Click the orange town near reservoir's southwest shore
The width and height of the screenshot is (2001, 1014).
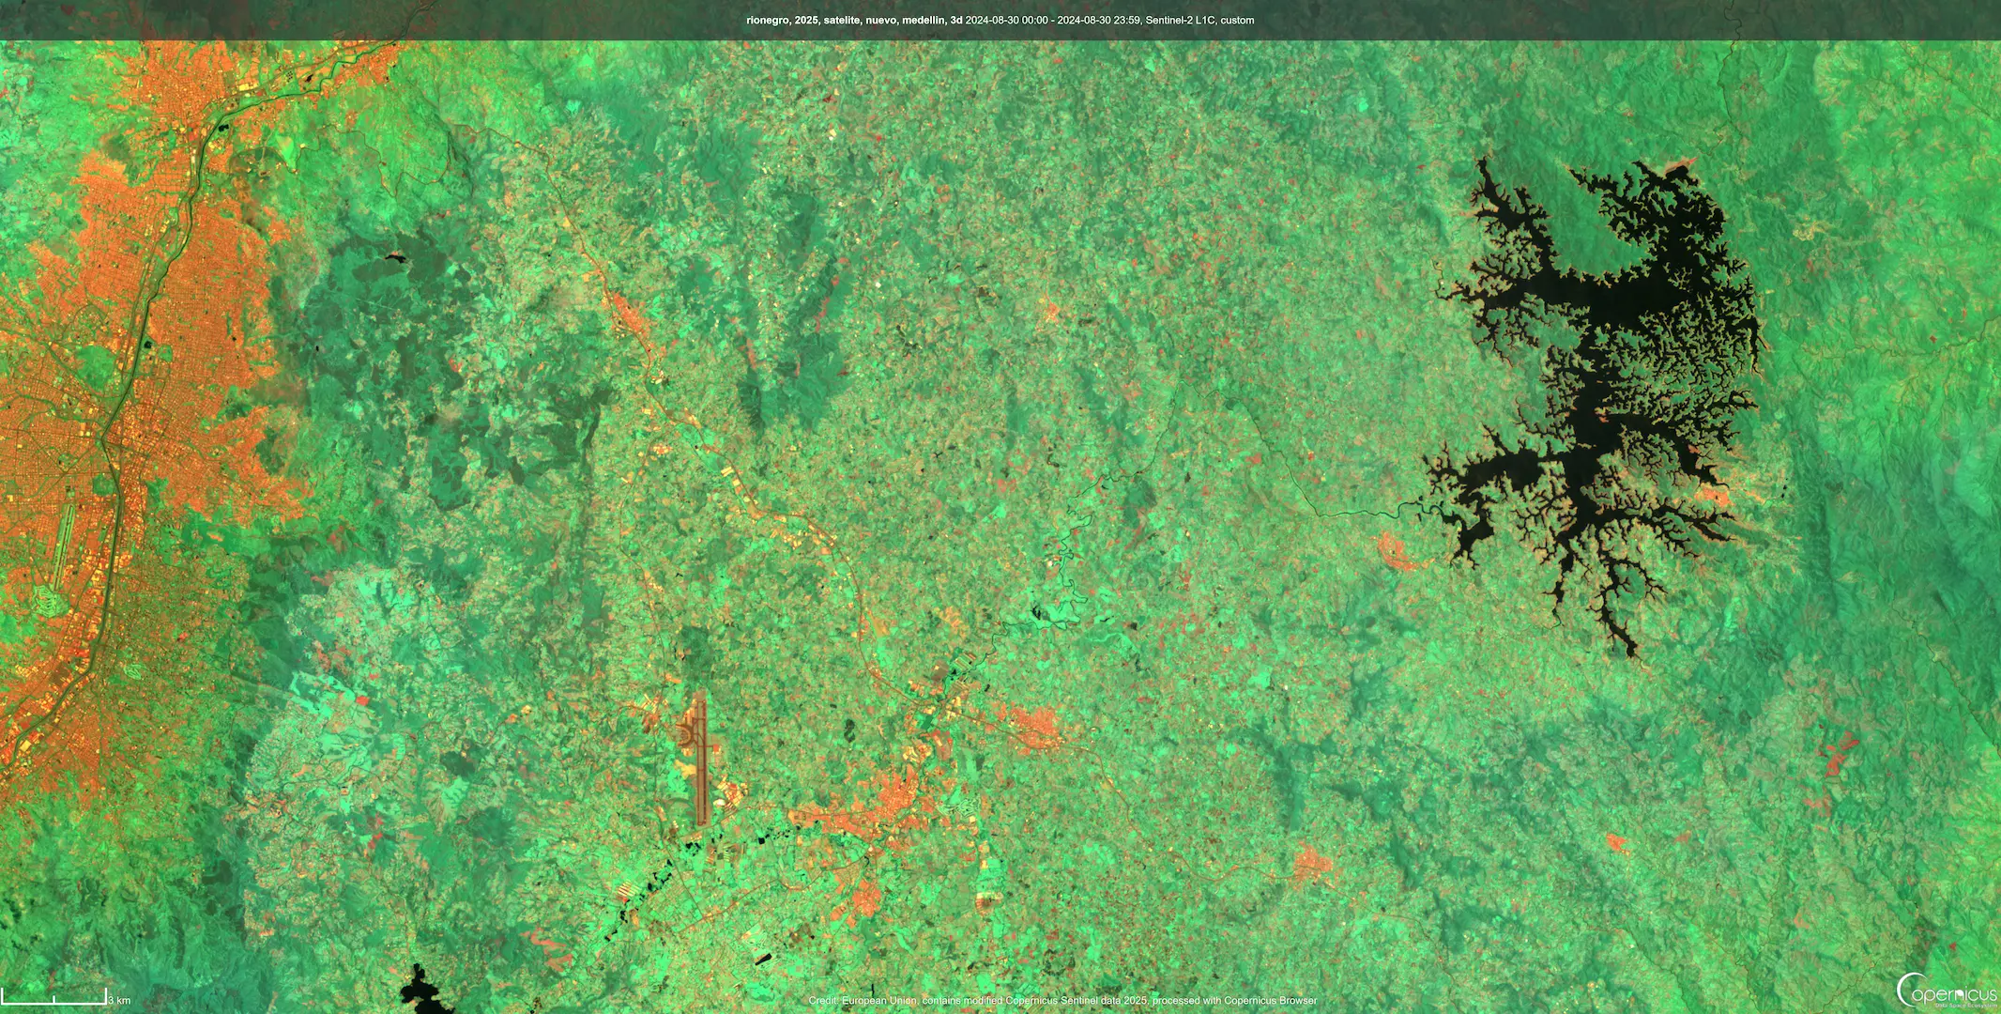point(1397,552)
